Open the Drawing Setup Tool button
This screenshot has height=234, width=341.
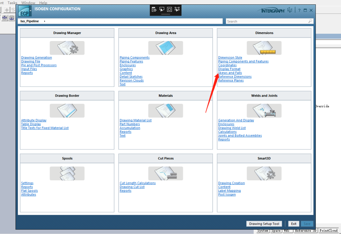tap(264, 224)
